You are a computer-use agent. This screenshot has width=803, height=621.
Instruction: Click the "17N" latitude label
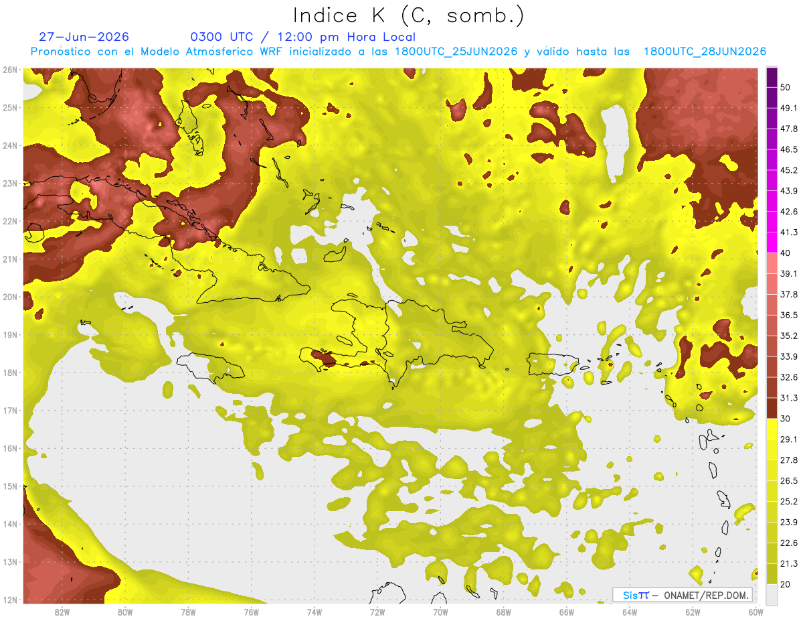click(9, 411)
